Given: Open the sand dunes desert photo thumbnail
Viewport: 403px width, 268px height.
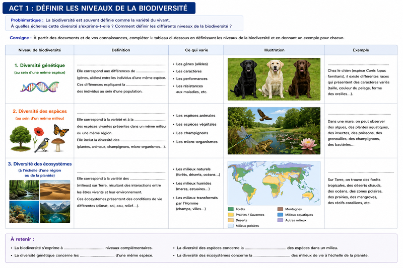Looking at the screenshot, I should tap(55, 190).
